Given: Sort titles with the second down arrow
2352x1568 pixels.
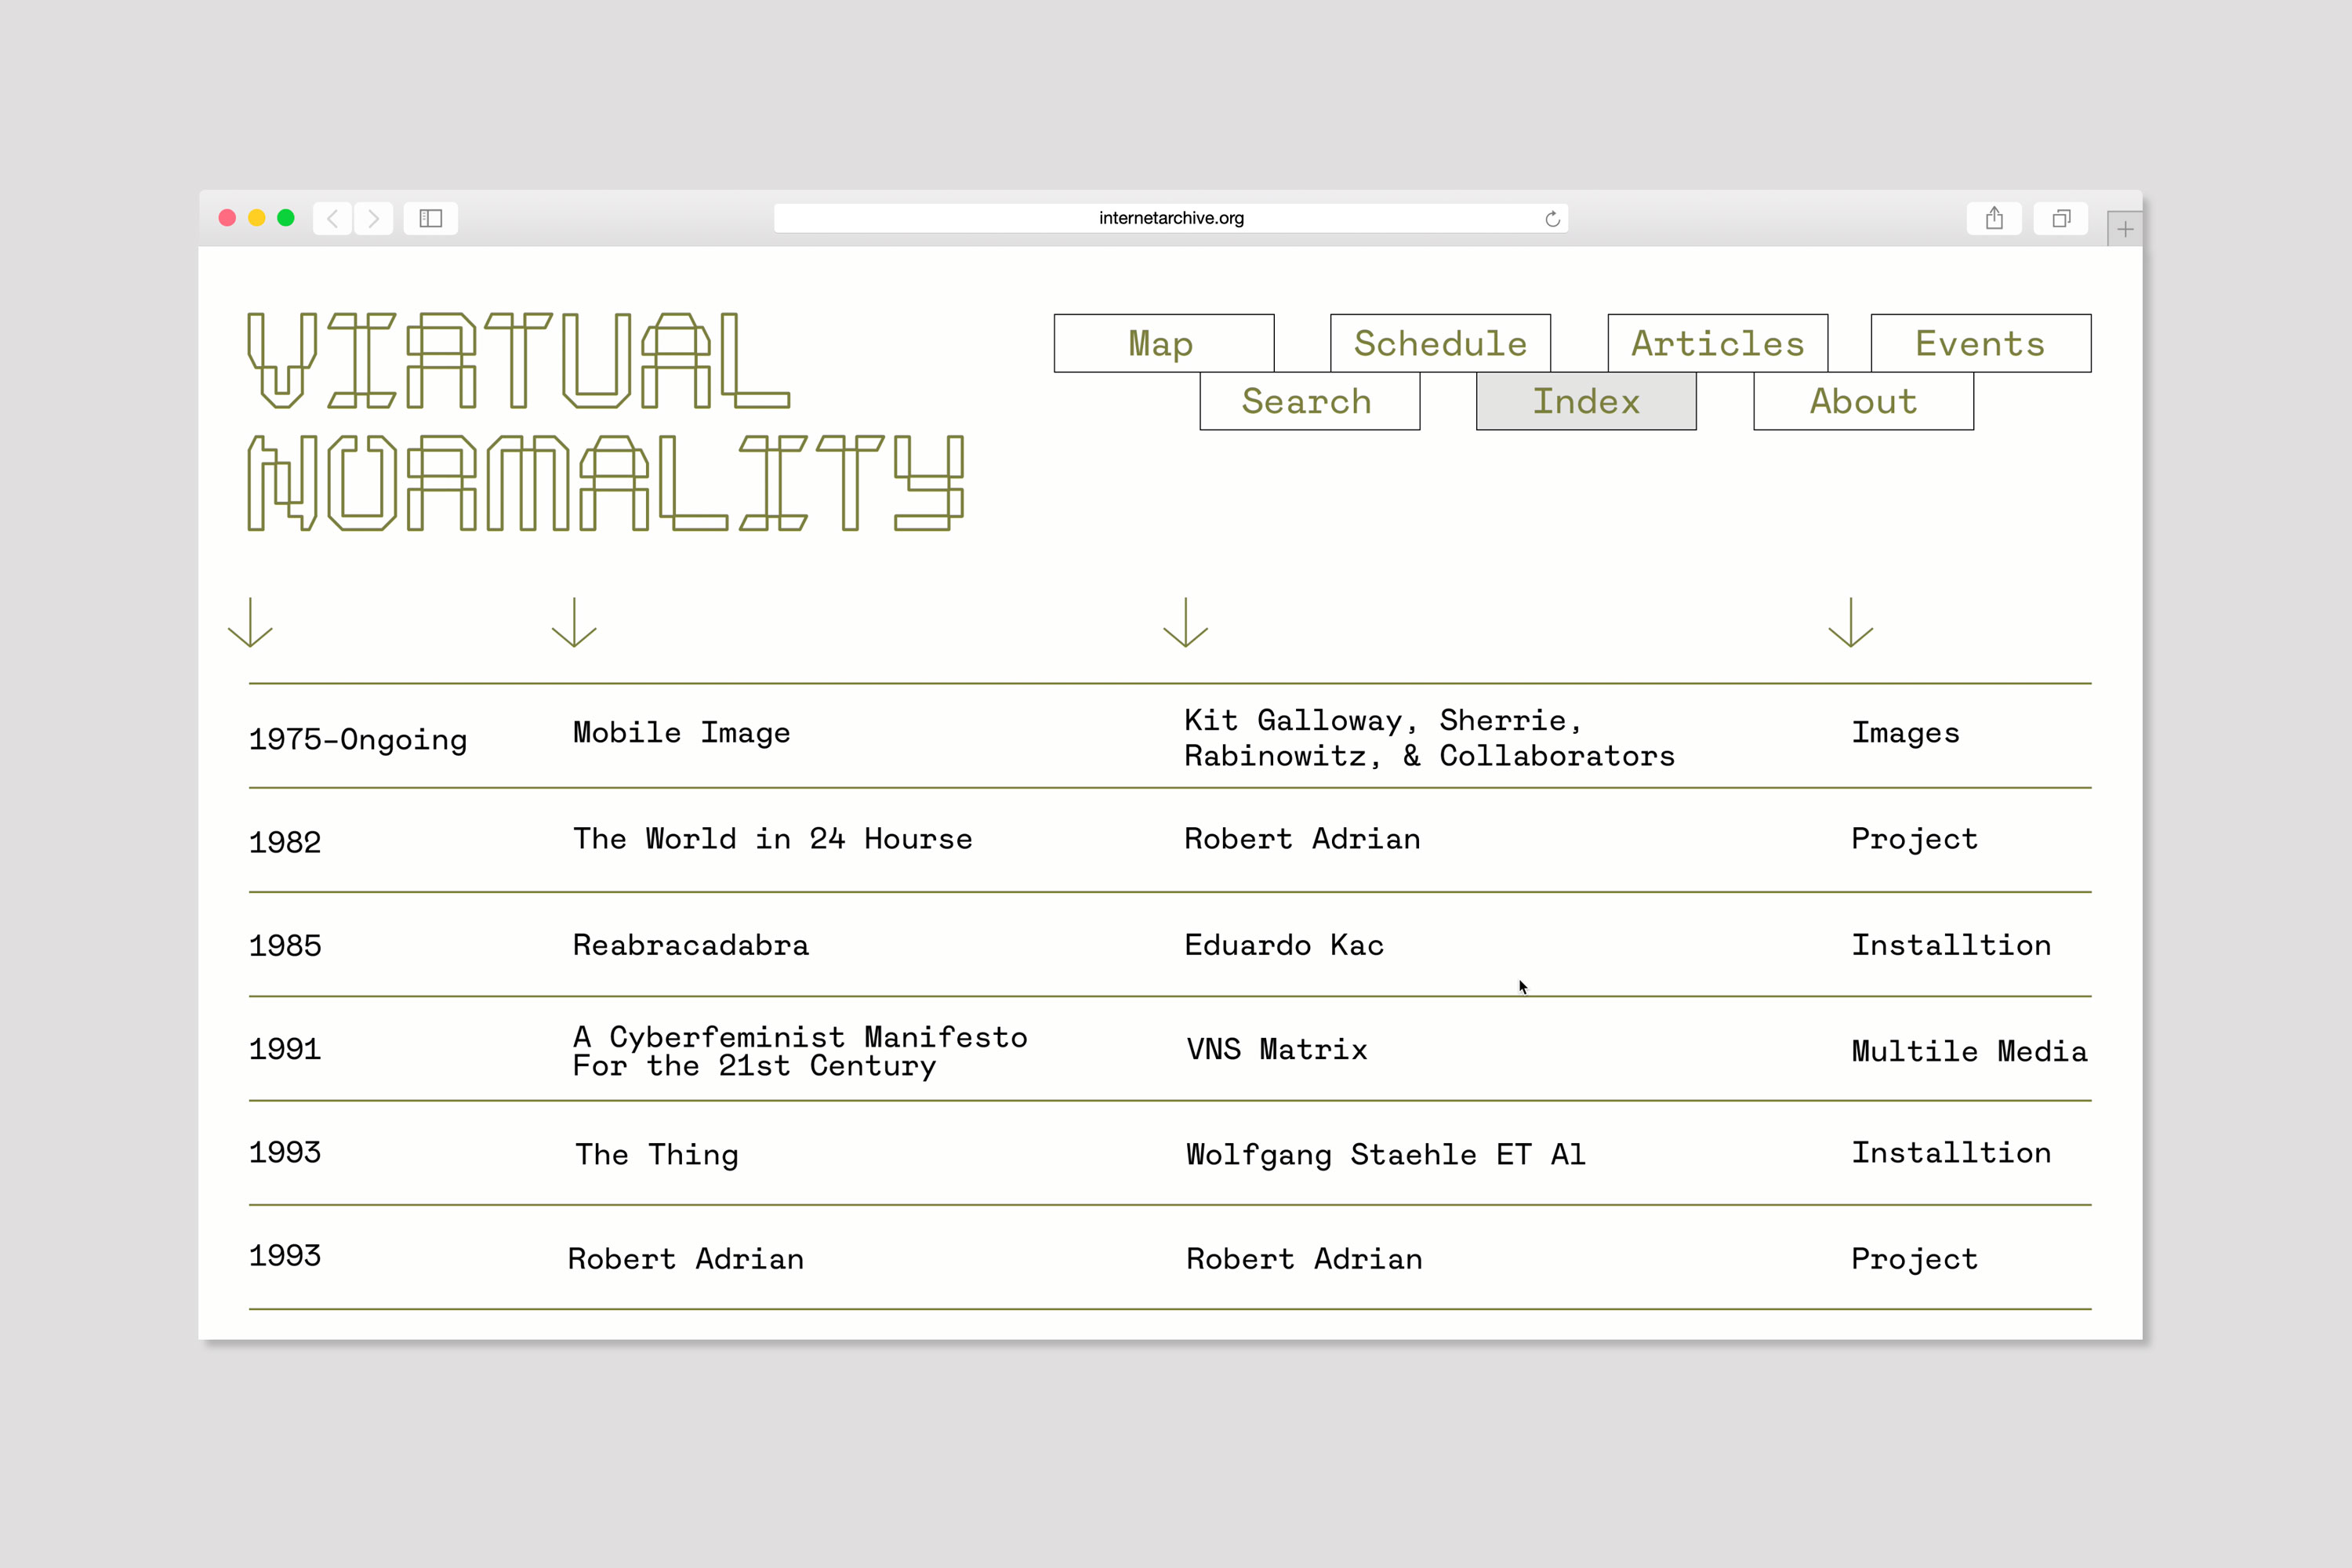Looking at the screenshot, I should coord(574,622).
